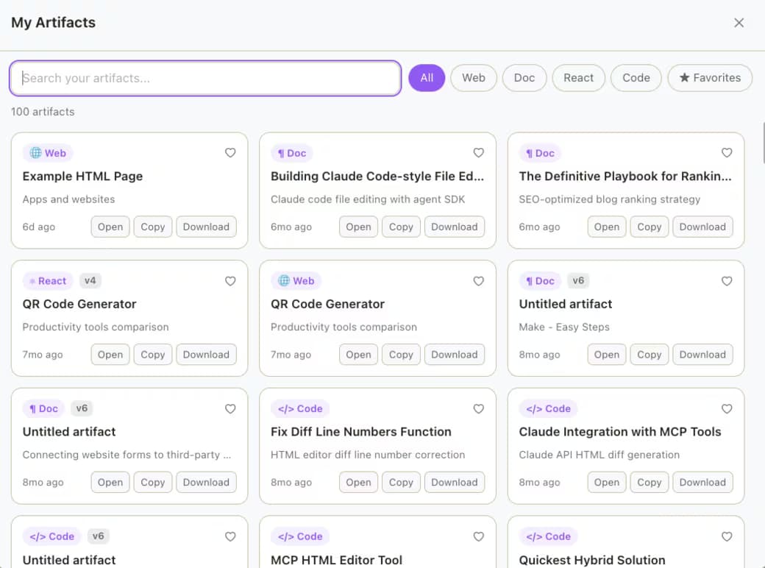Click the Web badge on Example HTML Page
This screenshot has height=568, width=765.
[48, 153]
